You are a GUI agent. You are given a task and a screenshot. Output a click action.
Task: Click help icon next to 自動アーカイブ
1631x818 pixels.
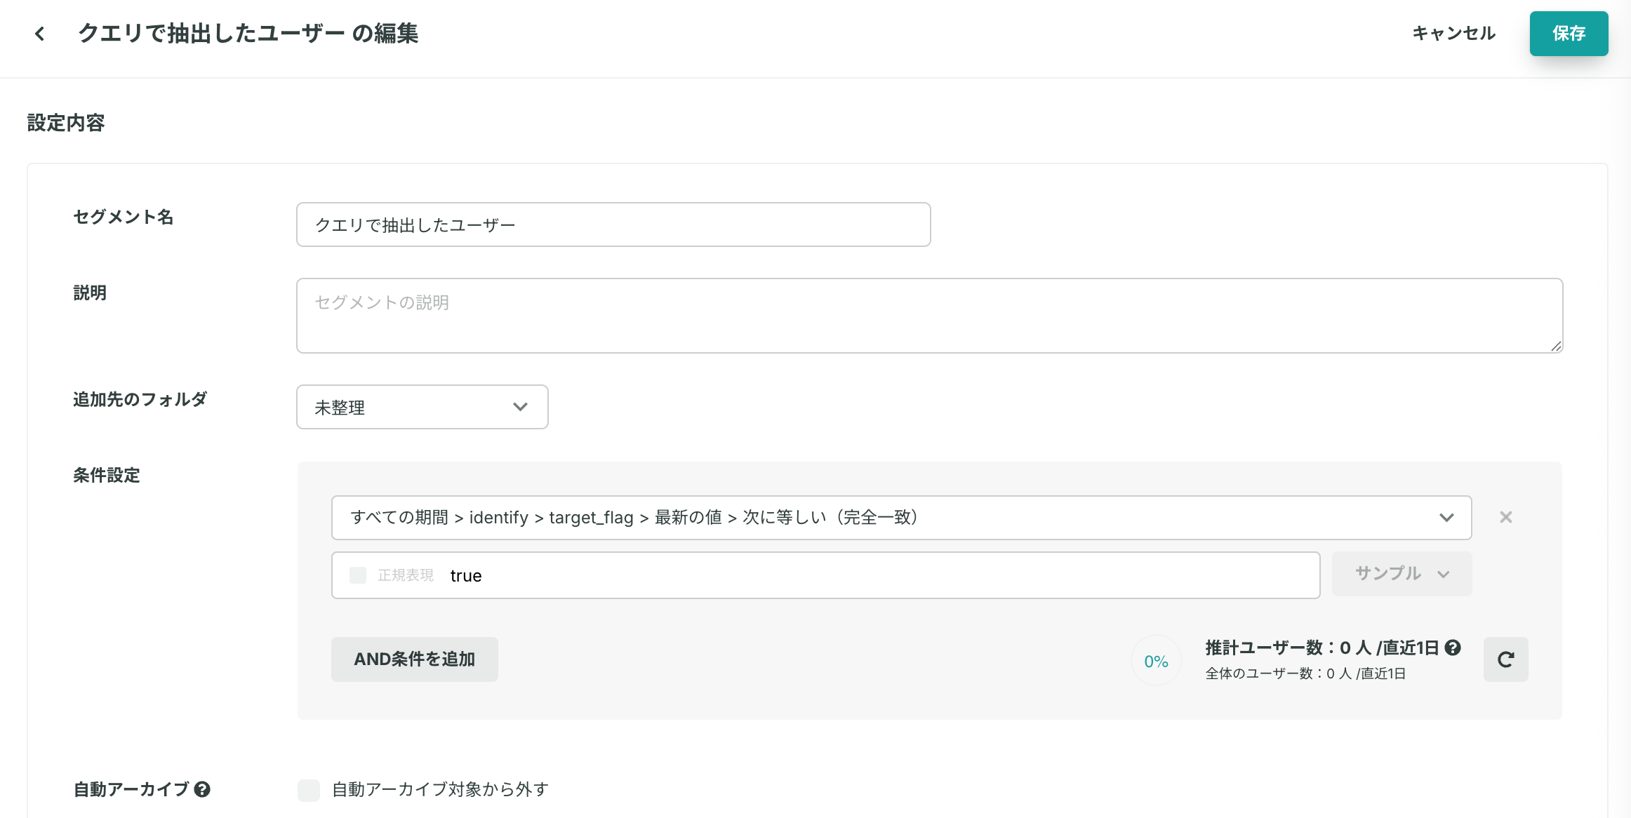point(202,789)
